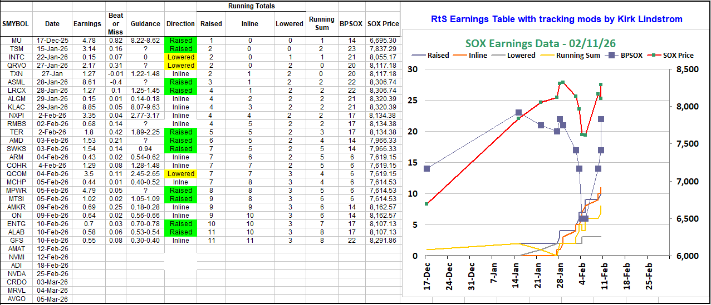711x305 pixels.
Task: Click the Raised legend entry in chart
Action: 438,55
